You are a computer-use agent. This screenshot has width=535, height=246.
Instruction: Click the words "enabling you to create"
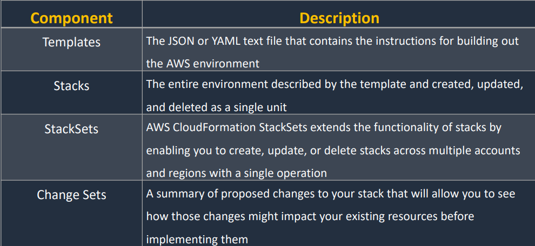coord(204,151)
